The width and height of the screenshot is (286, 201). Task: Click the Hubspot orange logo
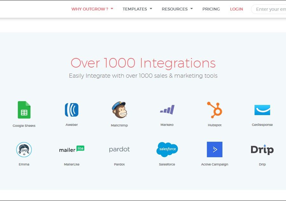pyautogui.click(x=214, y=110)
